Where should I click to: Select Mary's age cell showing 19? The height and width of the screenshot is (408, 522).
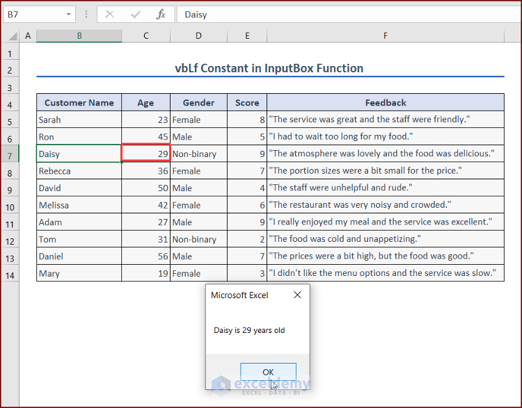(146, 273)
